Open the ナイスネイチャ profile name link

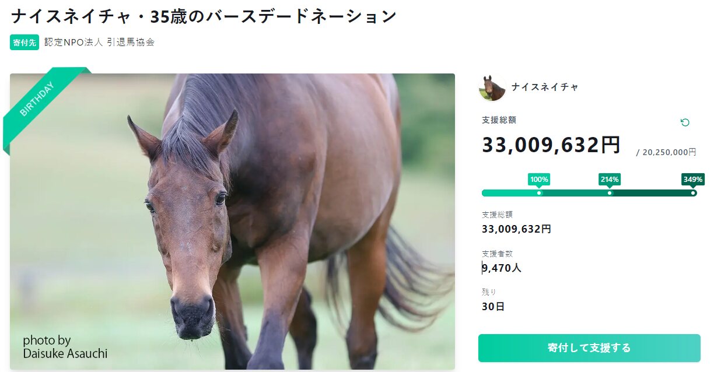[x=545, y=87]
